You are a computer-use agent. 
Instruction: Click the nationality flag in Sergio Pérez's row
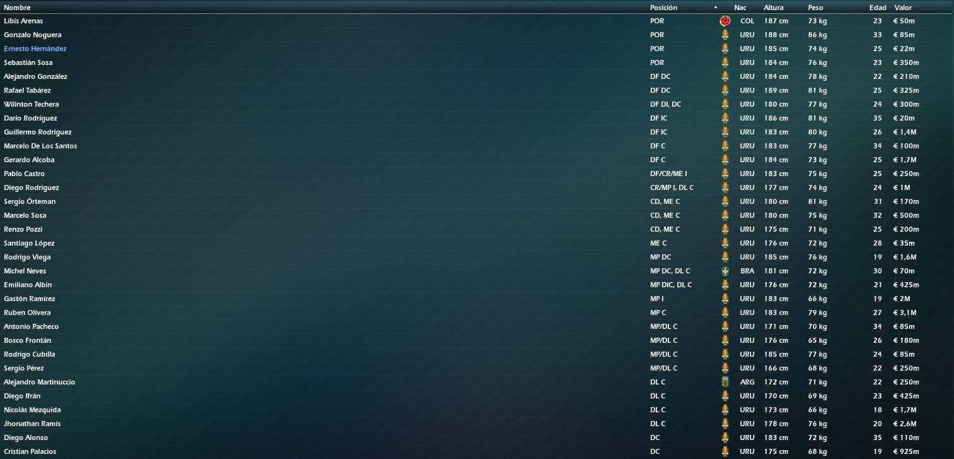[725, 368]
